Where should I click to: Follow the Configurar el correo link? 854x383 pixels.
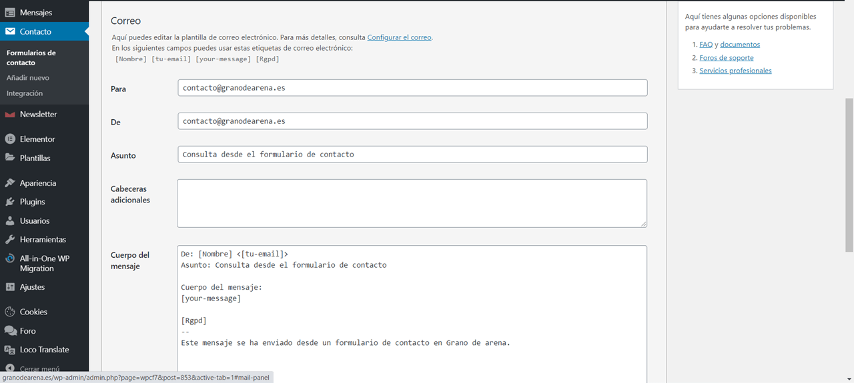click(x=399, y=37)
